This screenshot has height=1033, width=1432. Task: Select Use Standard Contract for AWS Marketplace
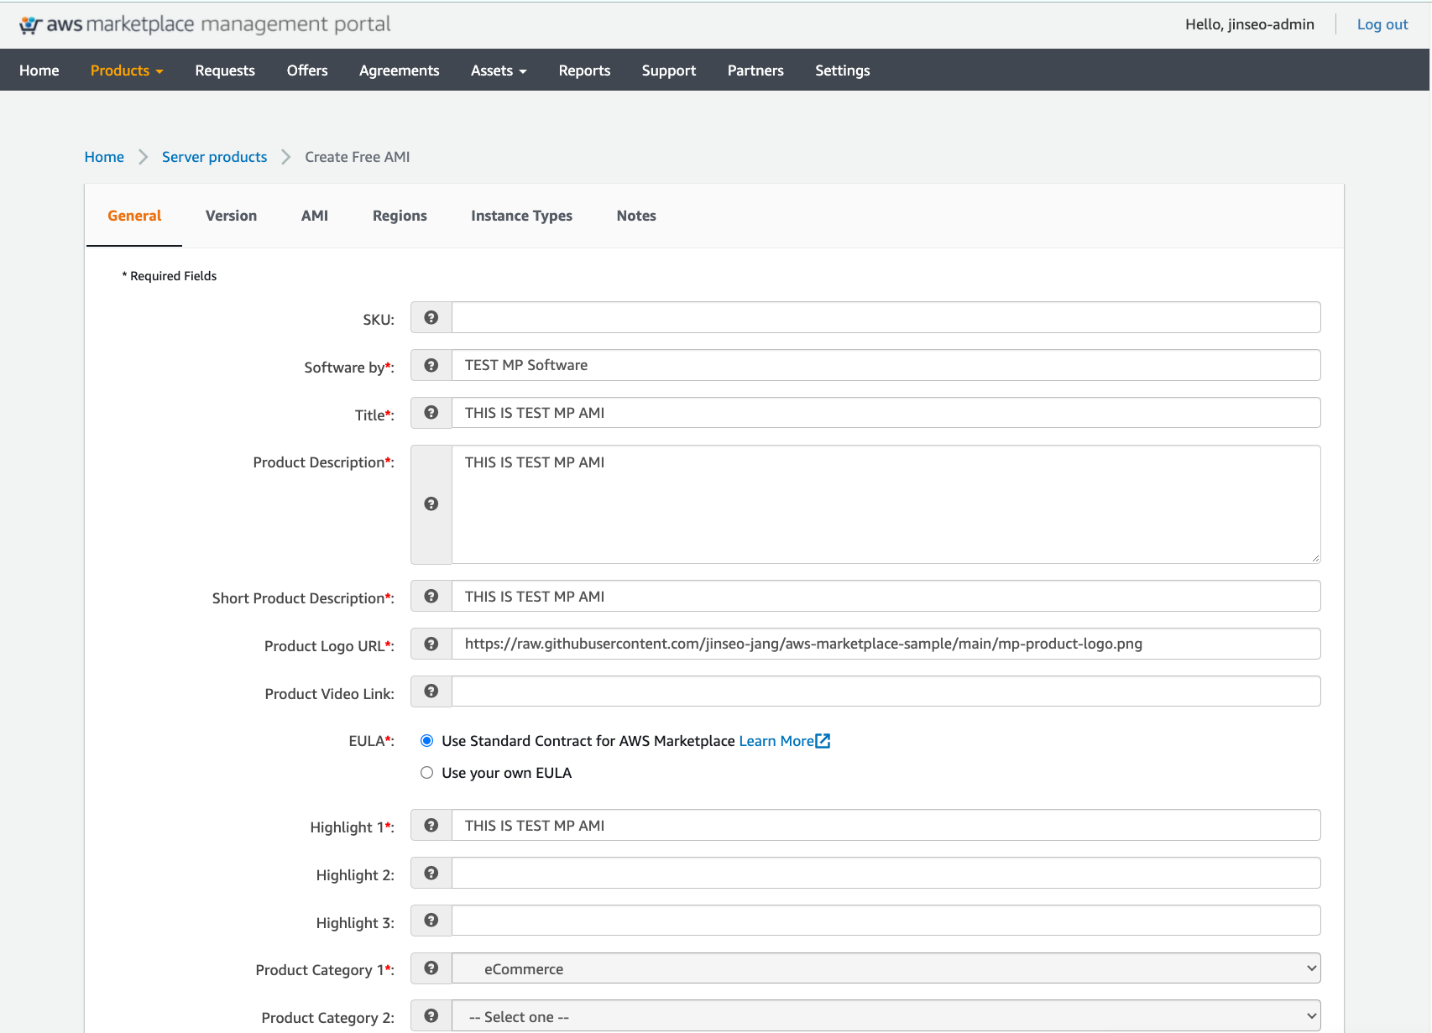coord(427,741)
